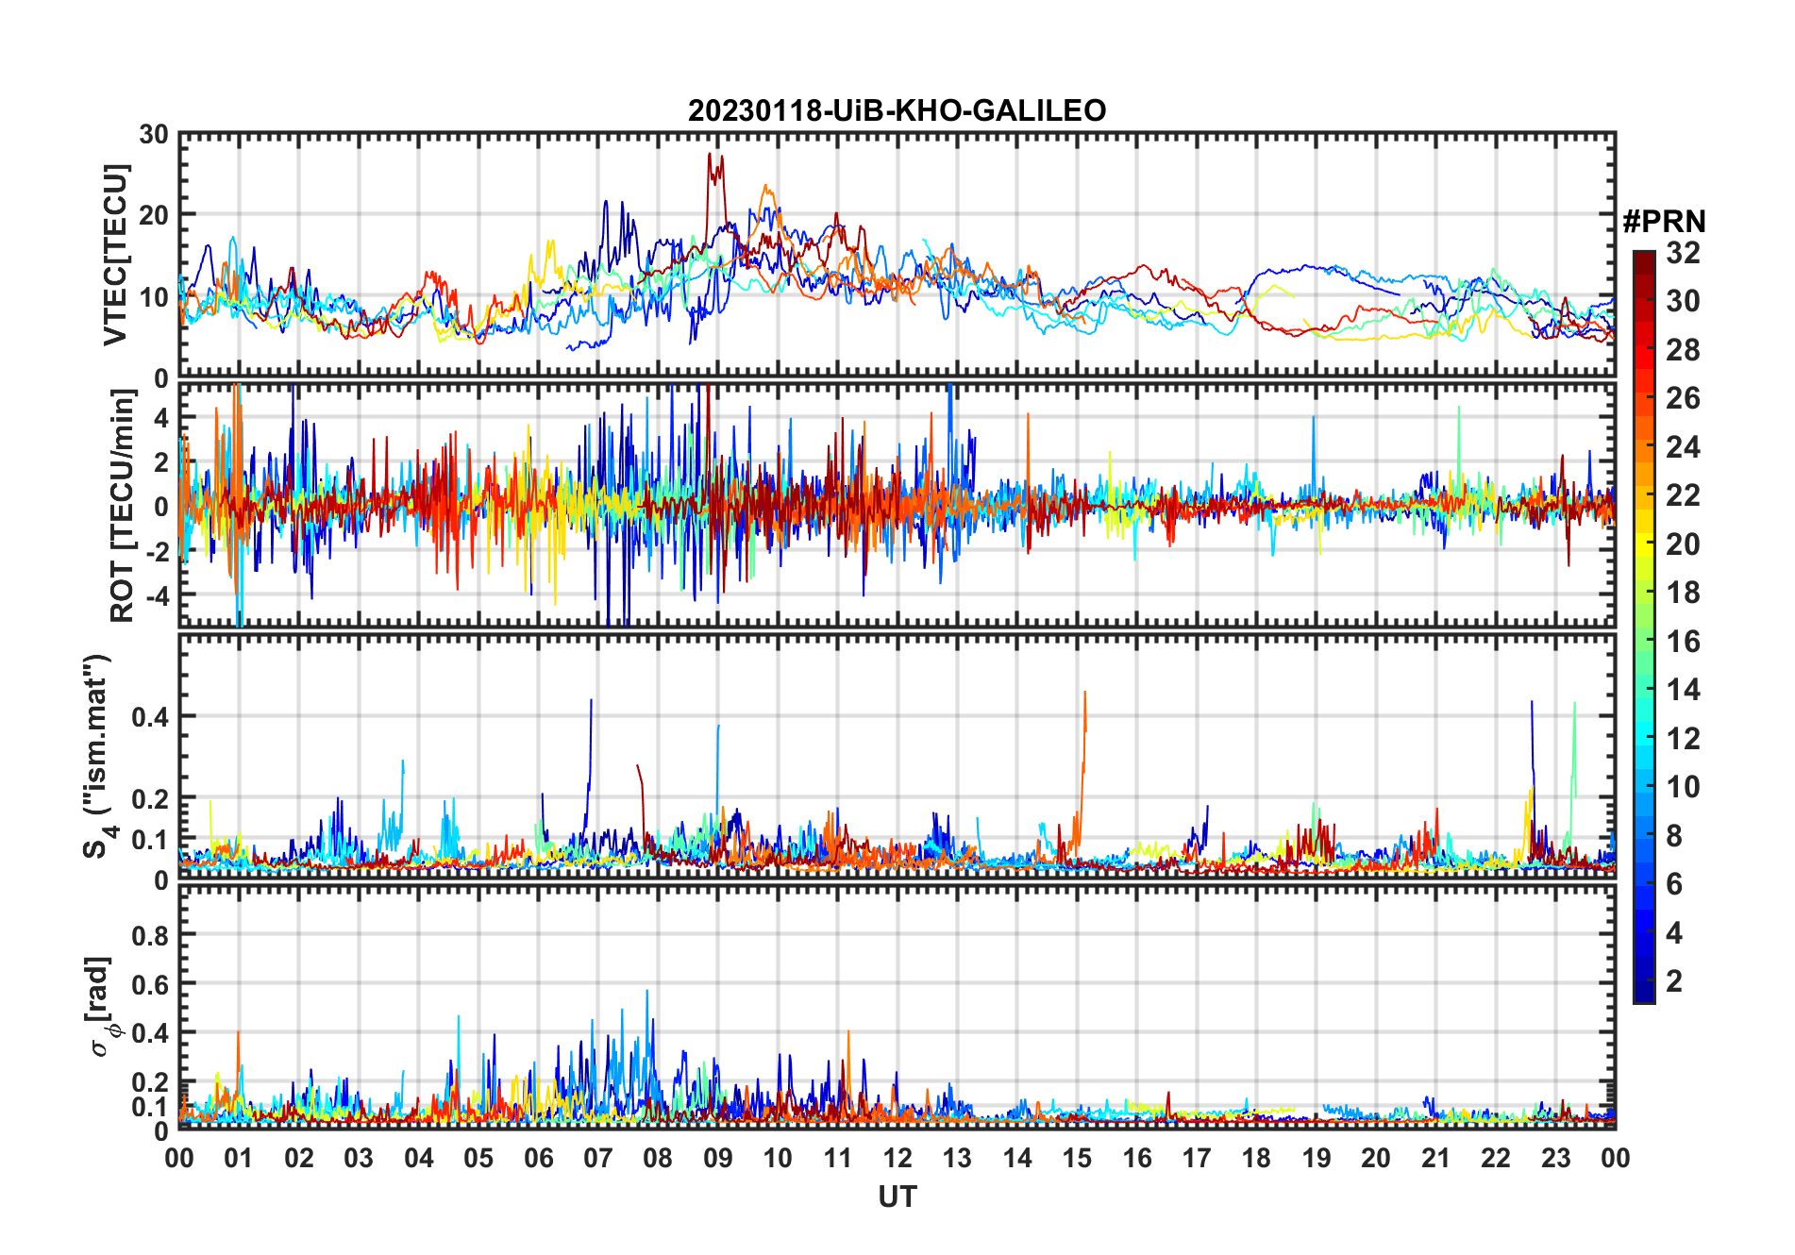This screenshot has height=1255, width=1795.
Task: Select the plot title 20230118-UiB-KHO-GALILEO
Action: [x=897, y=111]
